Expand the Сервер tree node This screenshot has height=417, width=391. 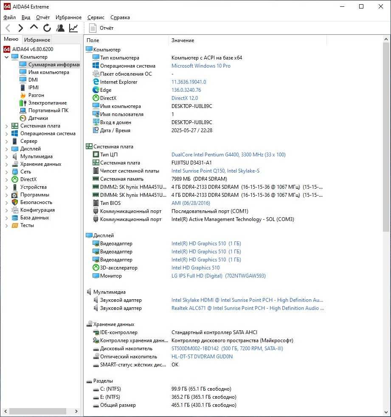(7, 141)
